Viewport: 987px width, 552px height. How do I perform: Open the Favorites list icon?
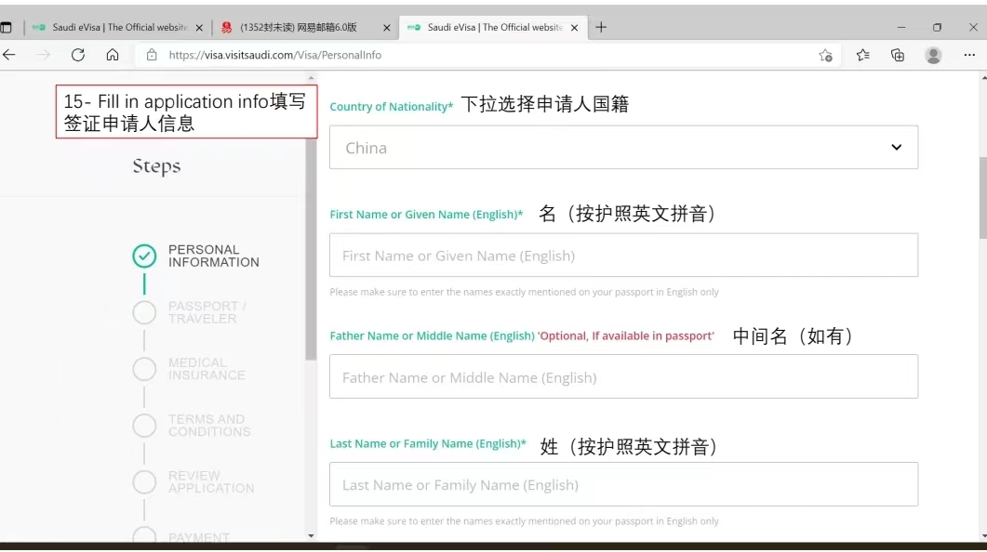[863, 55]
